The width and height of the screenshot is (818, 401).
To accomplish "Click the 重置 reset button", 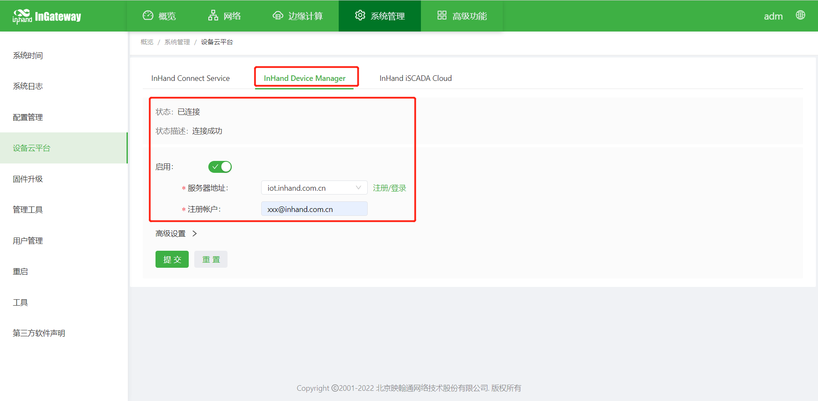I will 211,259.
